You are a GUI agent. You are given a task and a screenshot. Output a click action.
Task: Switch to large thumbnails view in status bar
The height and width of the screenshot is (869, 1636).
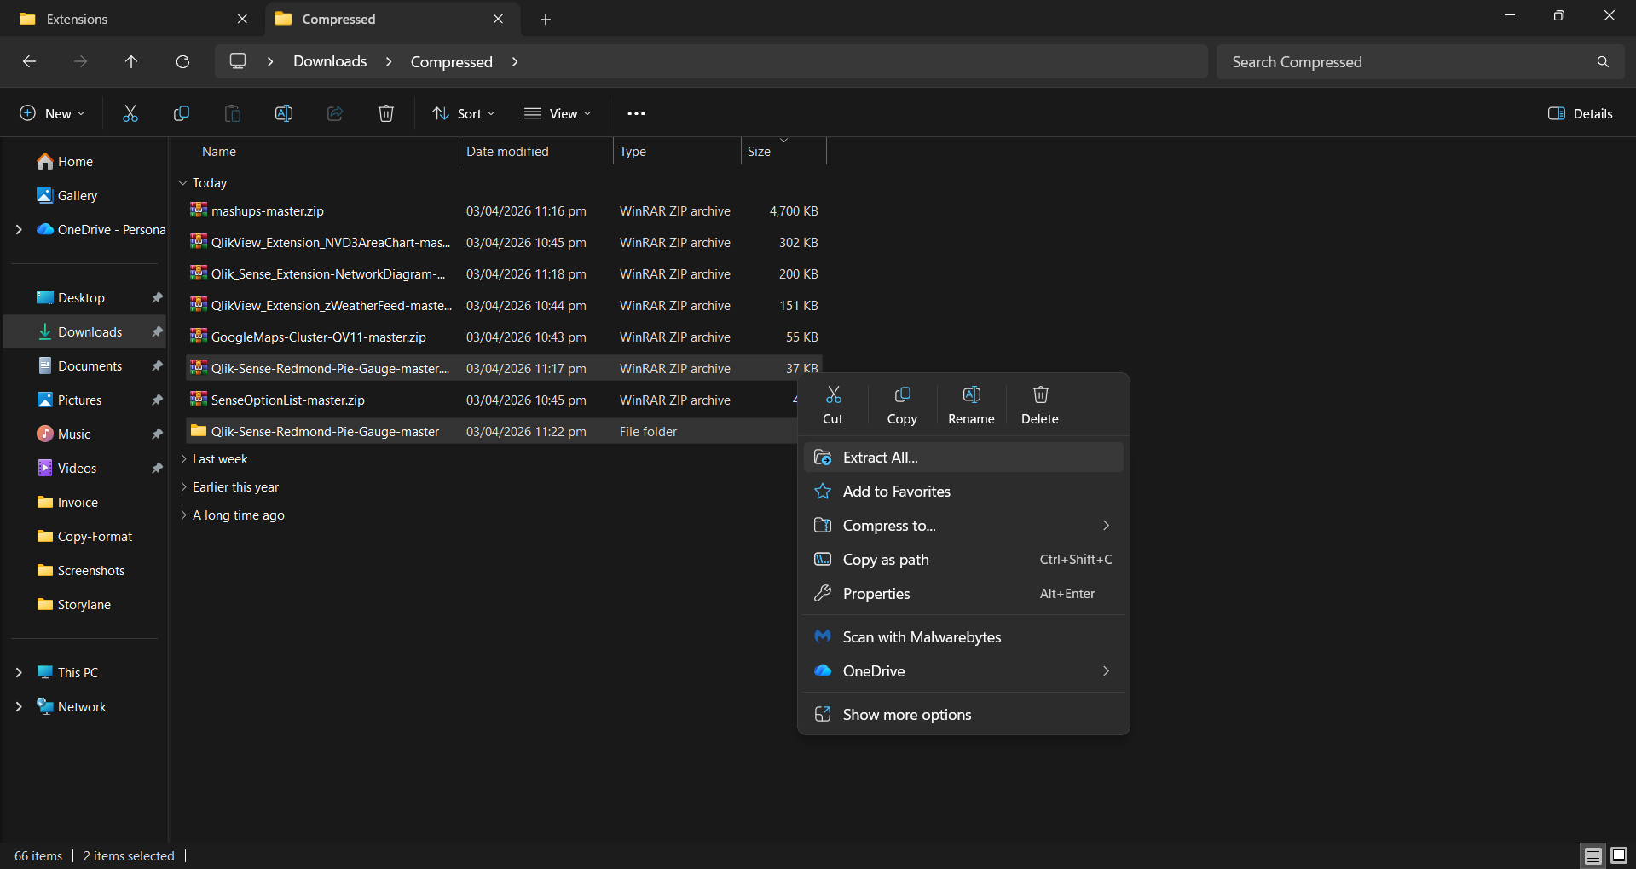pos(1618,855)
